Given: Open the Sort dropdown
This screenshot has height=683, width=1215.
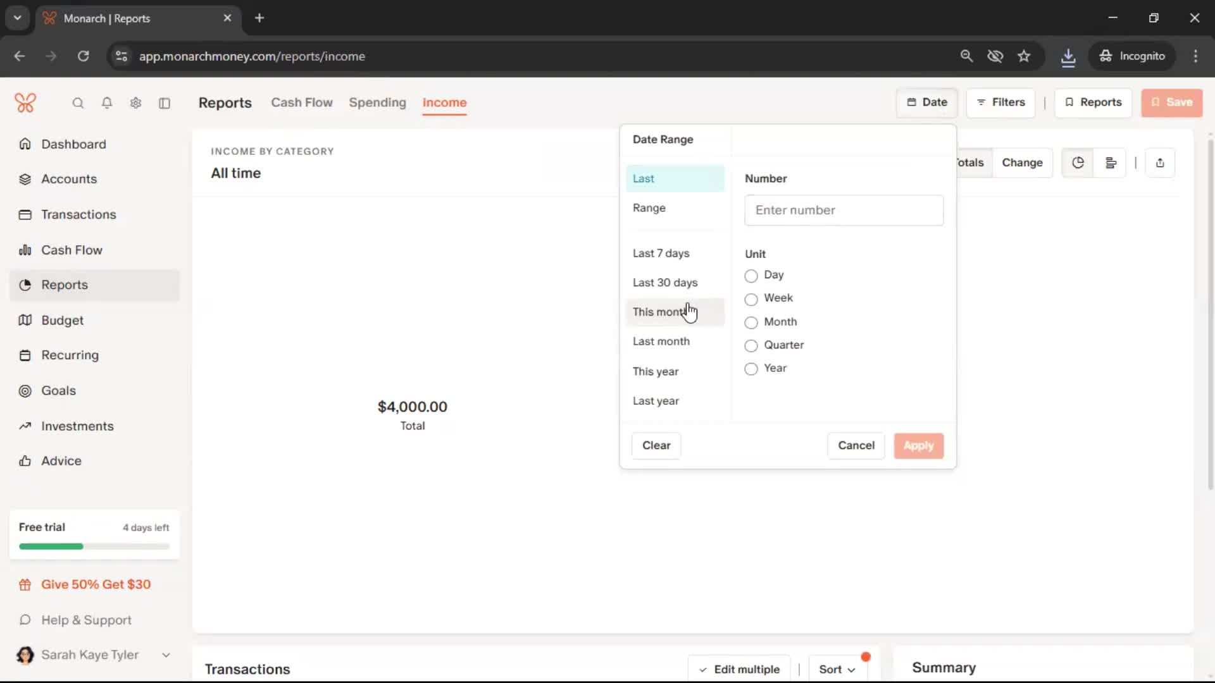Looking at the screenshot, I should (x=837, y=669).
